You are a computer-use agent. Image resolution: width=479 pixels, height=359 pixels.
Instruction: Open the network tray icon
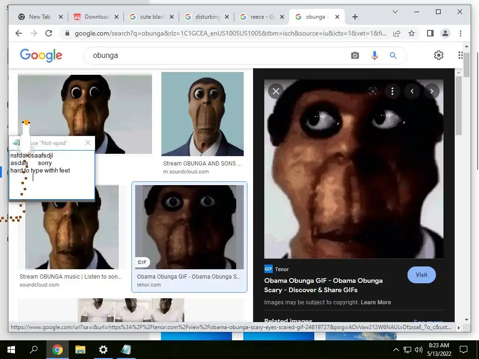click(407, 350)
